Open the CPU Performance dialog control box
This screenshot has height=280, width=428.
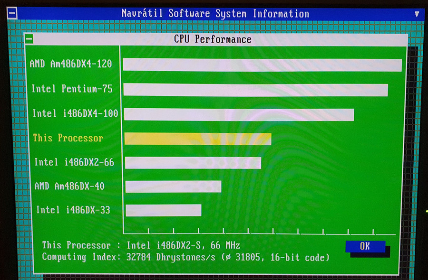tap(29, 39)
